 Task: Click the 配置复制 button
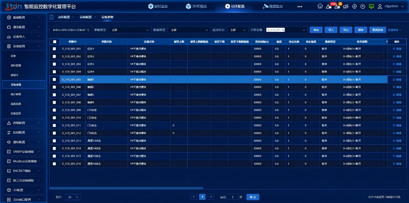click(377, 30)
